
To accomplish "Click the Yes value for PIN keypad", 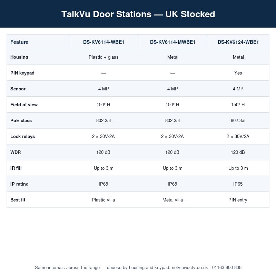I will 238,73.
